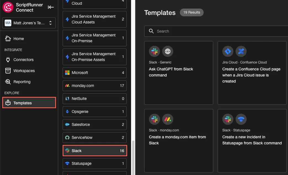Image resolution: width=288 pixels, height=175 pixels.
Task: Click the 19 Results badge
Action: pos(191,12)
